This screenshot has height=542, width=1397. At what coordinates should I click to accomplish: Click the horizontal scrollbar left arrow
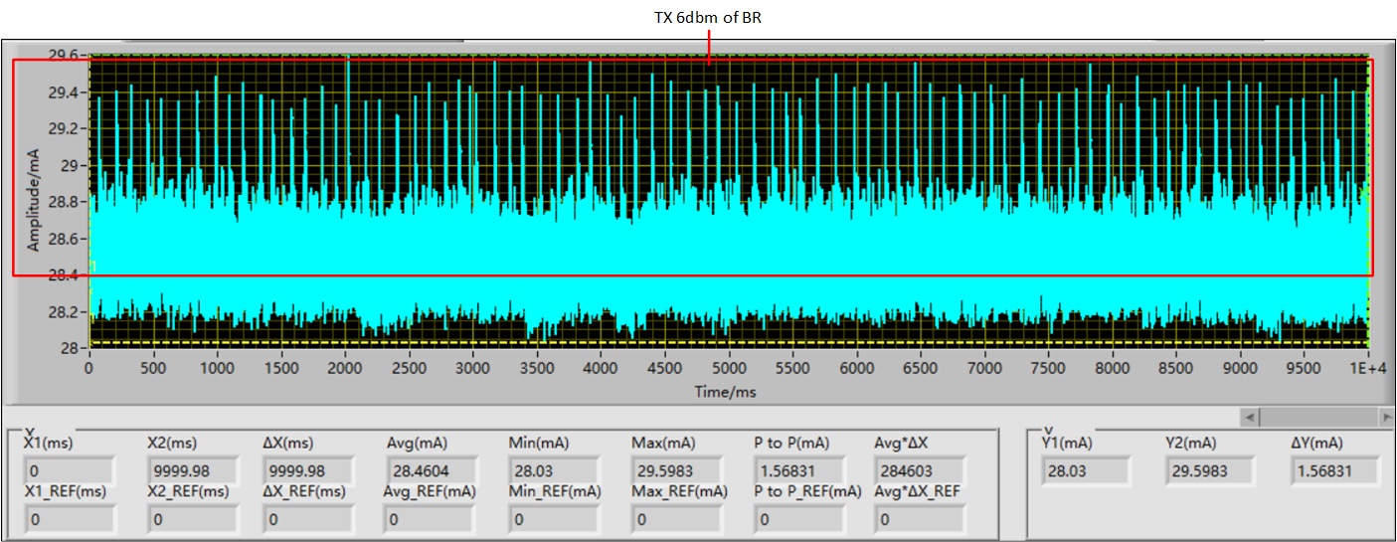[1251, 416]
